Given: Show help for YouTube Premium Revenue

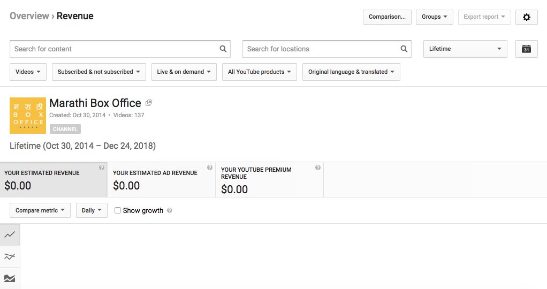Looking at the screenshot, I should [318, 168].
